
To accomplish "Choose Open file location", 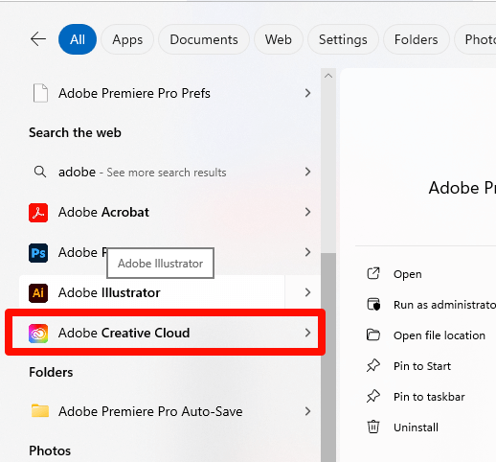I will [x=440, y=335].
